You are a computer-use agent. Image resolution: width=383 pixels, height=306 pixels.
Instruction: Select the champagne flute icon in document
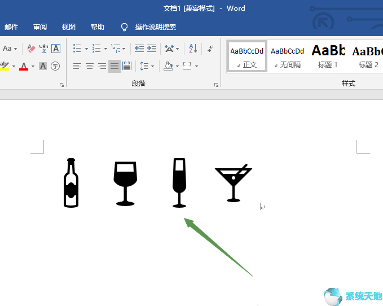point(179,183)
